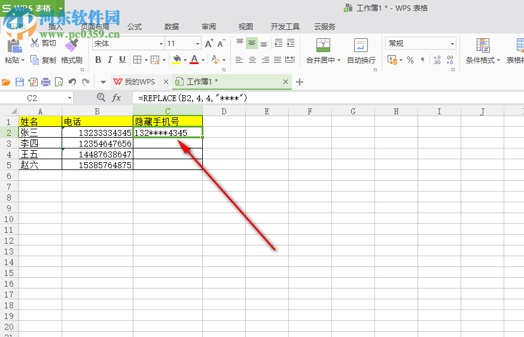Save workbook with floppy icon
The height and width of the screenshot is (337, 524).
(x=20, y=82)
